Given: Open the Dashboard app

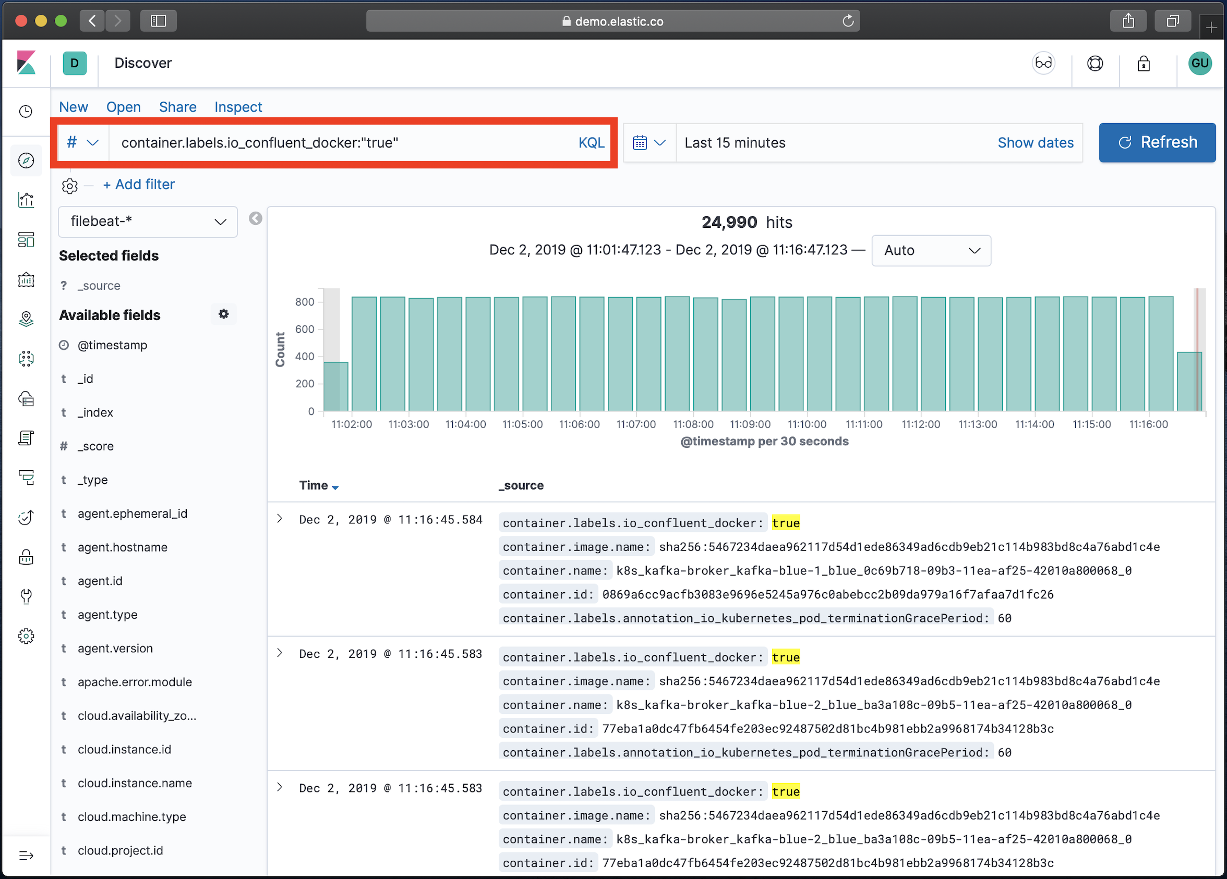Looking at the screenshot, I should click(x=26, y=240).
